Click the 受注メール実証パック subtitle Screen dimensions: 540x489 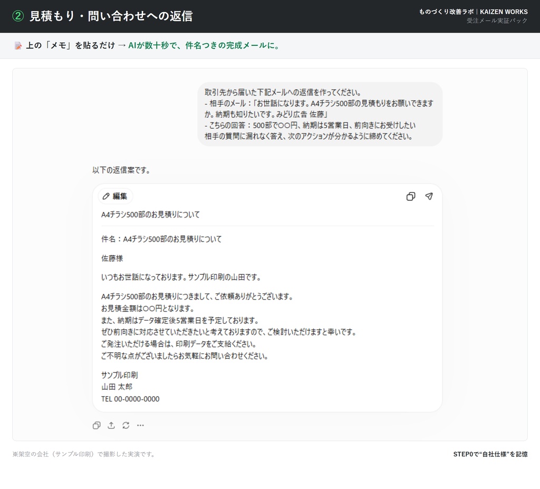point(497,21)
